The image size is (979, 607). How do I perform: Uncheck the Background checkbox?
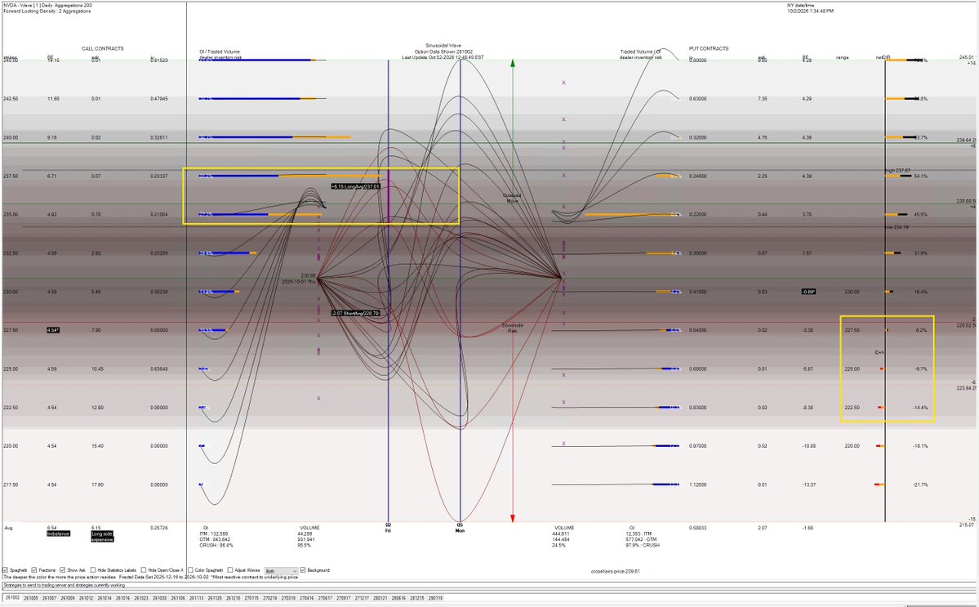304,570
